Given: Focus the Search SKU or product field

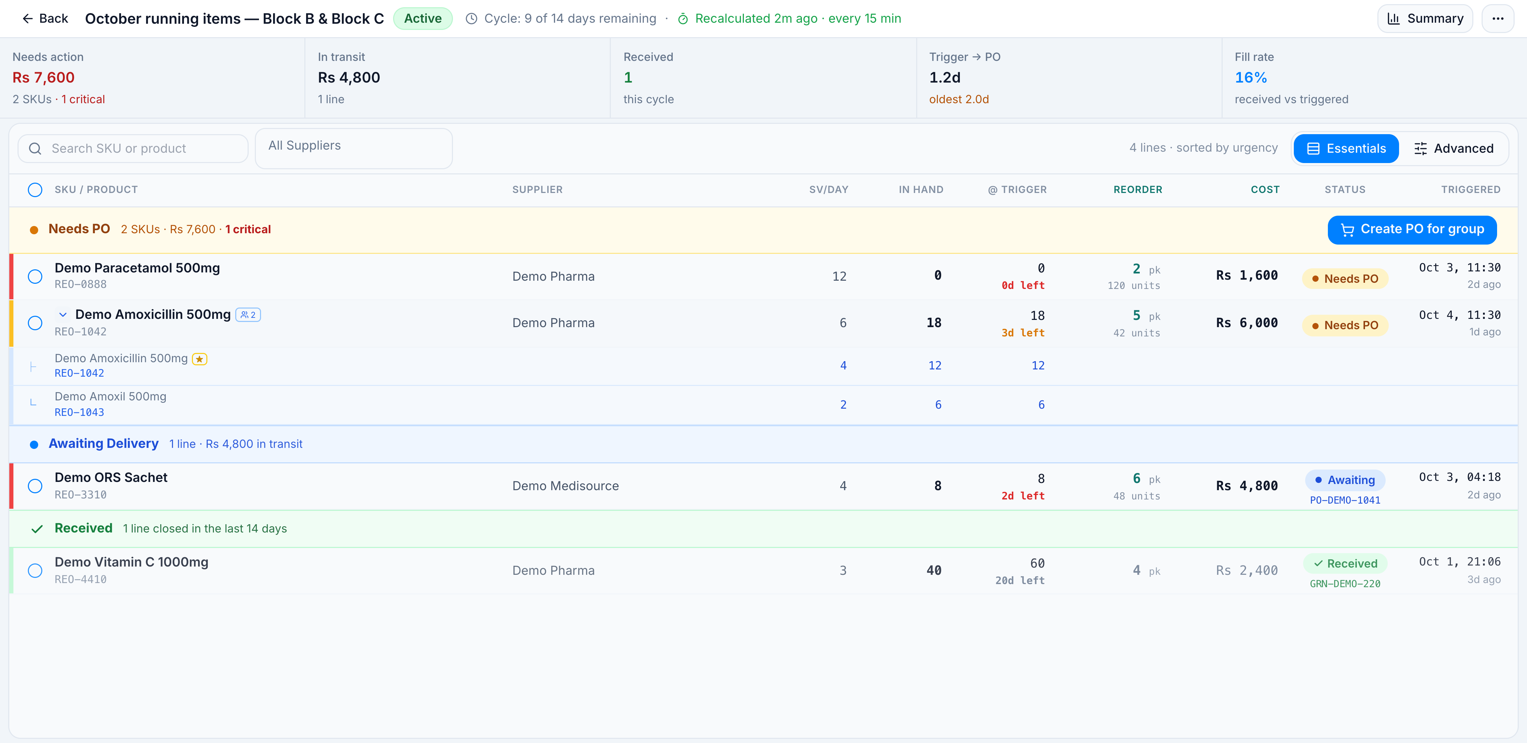Looking at the screenshot, I should 133,148.
